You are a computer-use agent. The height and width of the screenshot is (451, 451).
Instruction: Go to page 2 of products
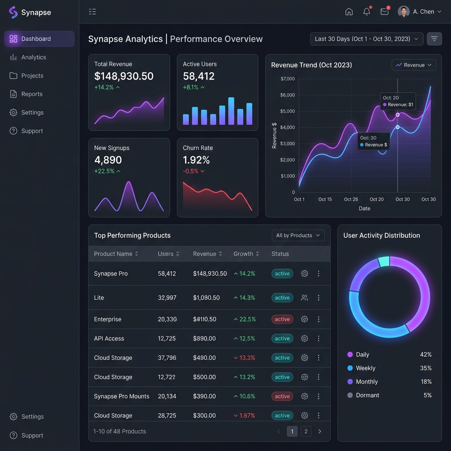(x=306, y=432)
